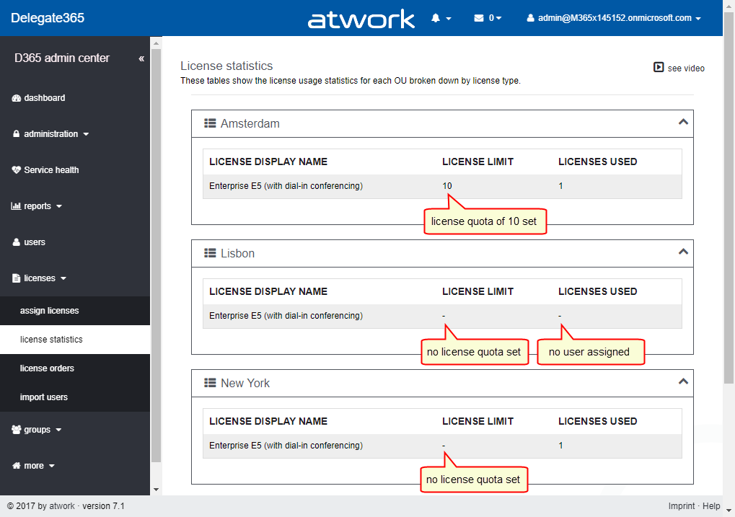Click the more home icon
Screen dimensions: 735x517
click(x=17, y=466)
